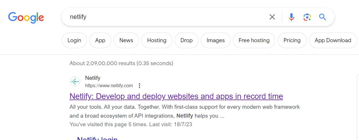
Task: Open Google Lens image search
Action: 307,17
